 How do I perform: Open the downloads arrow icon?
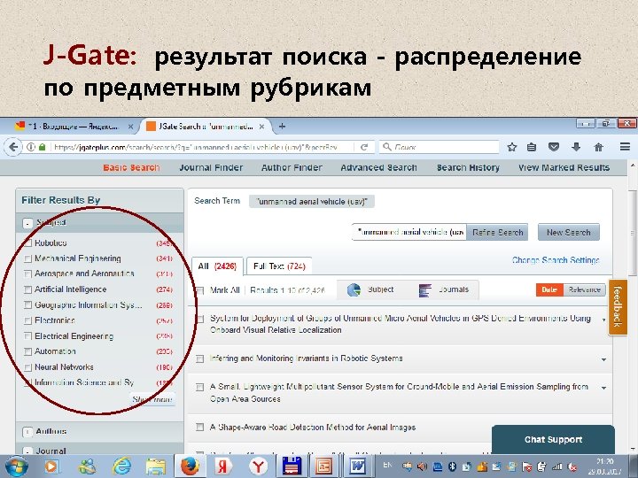coord(576,147)
